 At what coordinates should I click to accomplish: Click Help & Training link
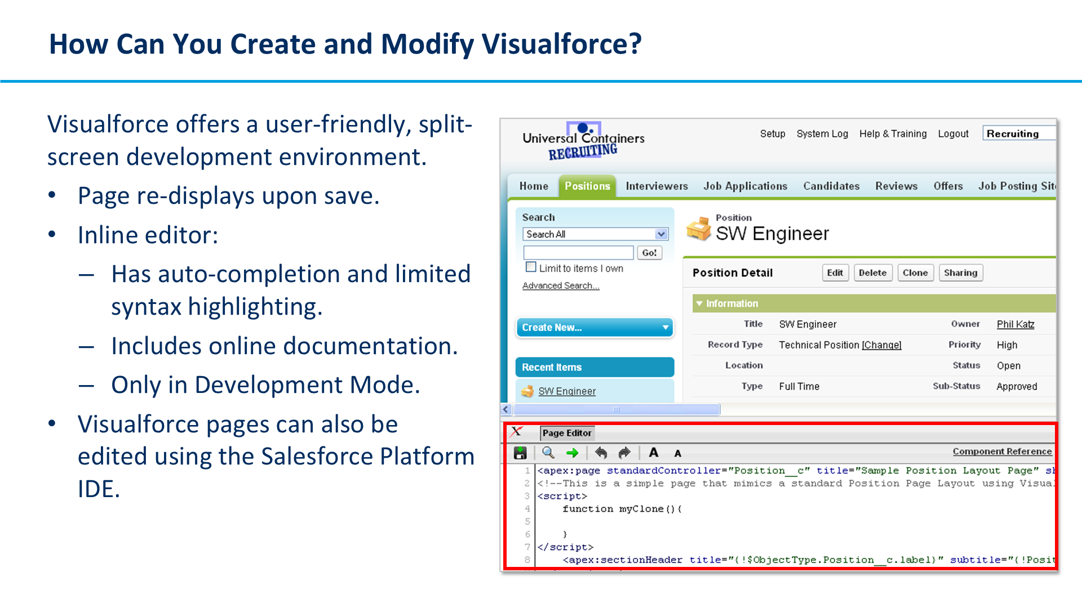click(893, 133)
